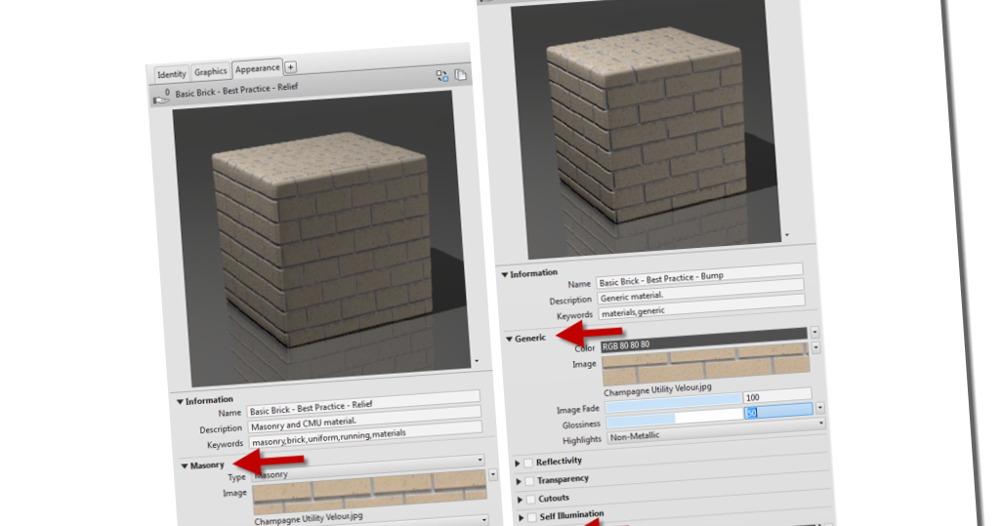Open preview options arrow under Relief brick render
Image resolution: width=1002 pixels, height=526 pixels.
[477, 361]
